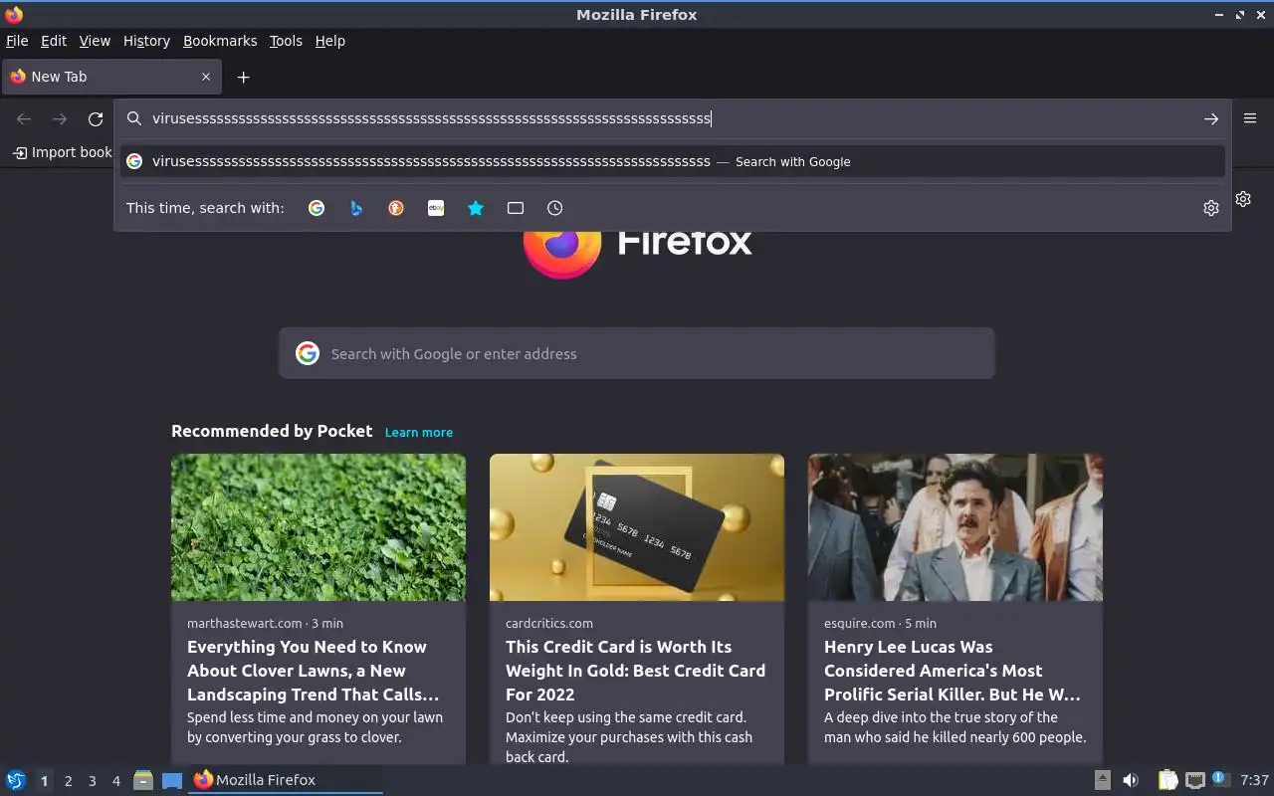
Task: Click the Import bookmarks toolbar item
Action: pos(62,152)
